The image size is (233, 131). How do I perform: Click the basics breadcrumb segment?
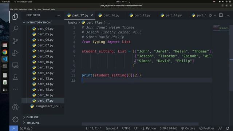[72, 23]
